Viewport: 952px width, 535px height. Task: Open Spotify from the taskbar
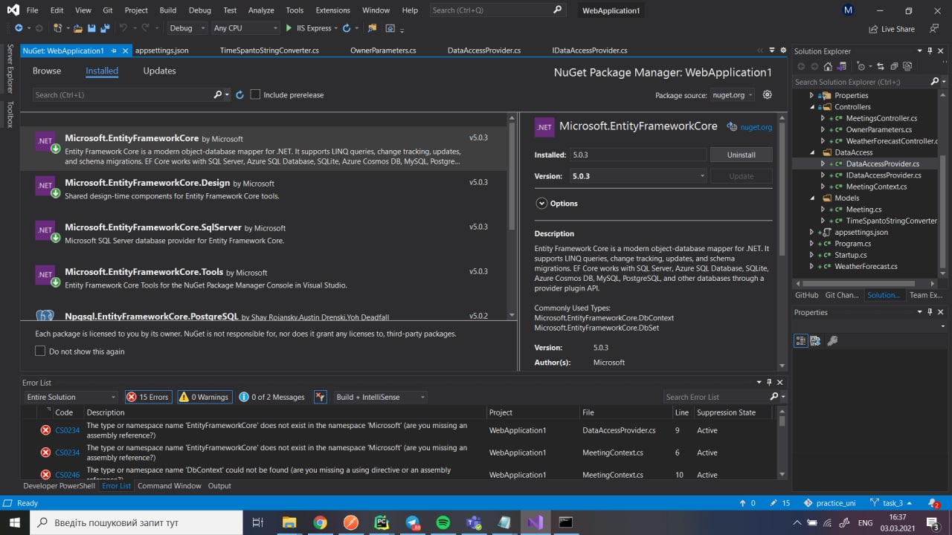tap(443, 522)
